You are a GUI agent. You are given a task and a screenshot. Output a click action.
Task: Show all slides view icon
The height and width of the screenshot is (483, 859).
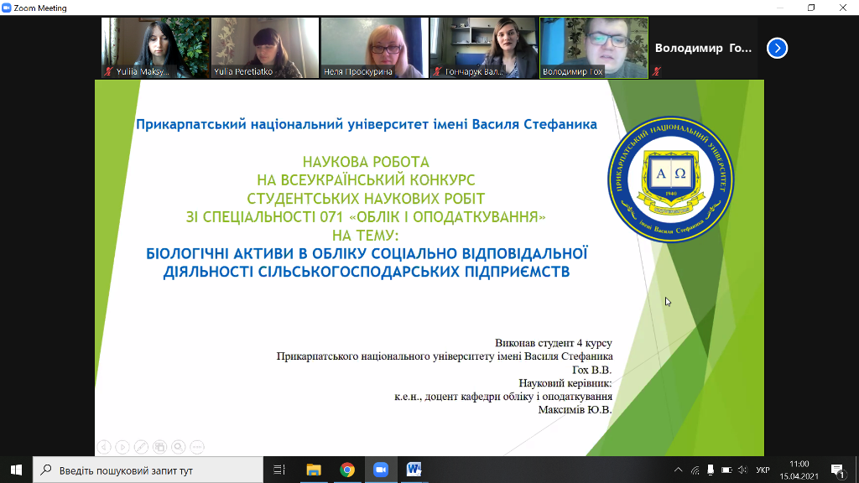pyautogui.click(x=159, y=447)
